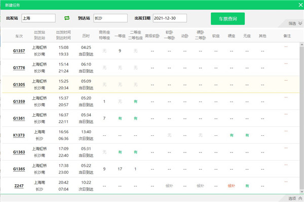Screen dimensions: 304x202
Task: Open train G1357 details link
Action: click(19, 51)
